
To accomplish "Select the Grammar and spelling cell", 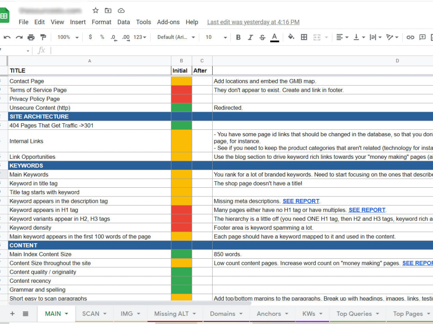I will click(x=90, y=290).
